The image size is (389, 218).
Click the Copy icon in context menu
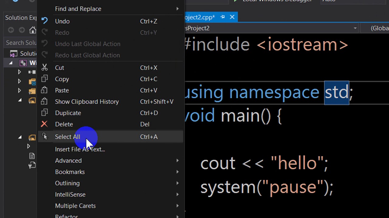(44, 79)
